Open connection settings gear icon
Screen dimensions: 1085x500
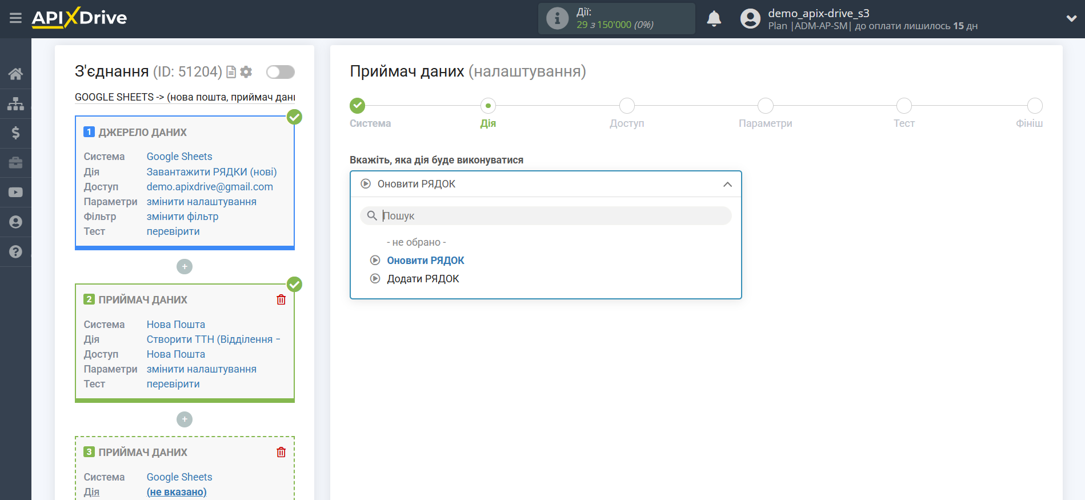pyautogui.click(x=246, y=72)
